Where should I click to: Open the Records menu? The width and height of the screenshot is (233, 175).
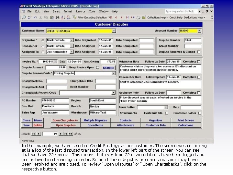[81, 11]
